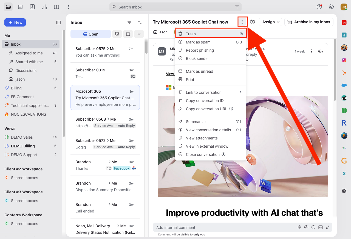Viewport: 351px width, 239px height.
Task: Collapse the left sidebar panel icon
Action: click(x=59, y=22)
